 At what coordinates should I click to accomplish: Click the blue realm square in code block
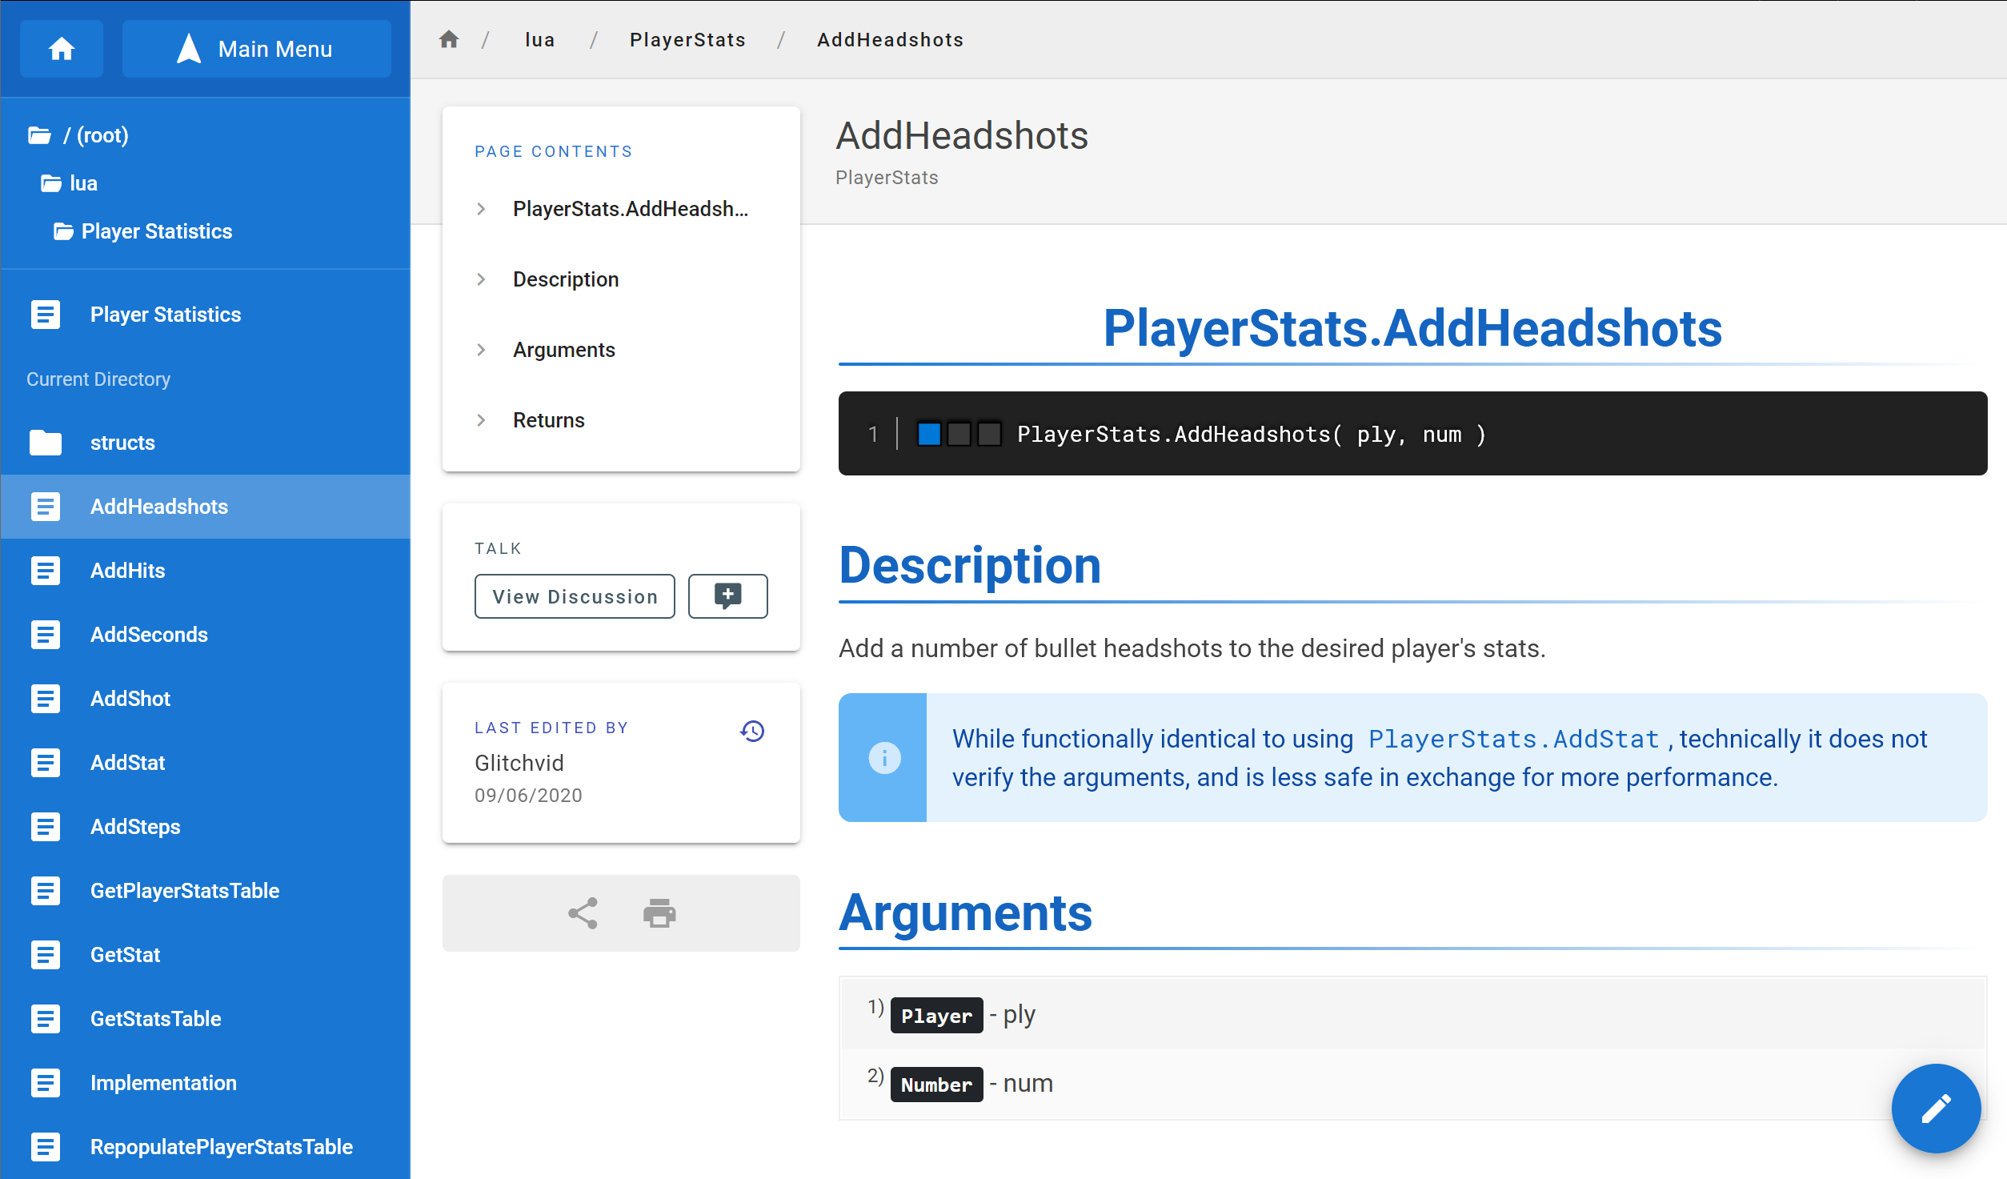(929, 434)
